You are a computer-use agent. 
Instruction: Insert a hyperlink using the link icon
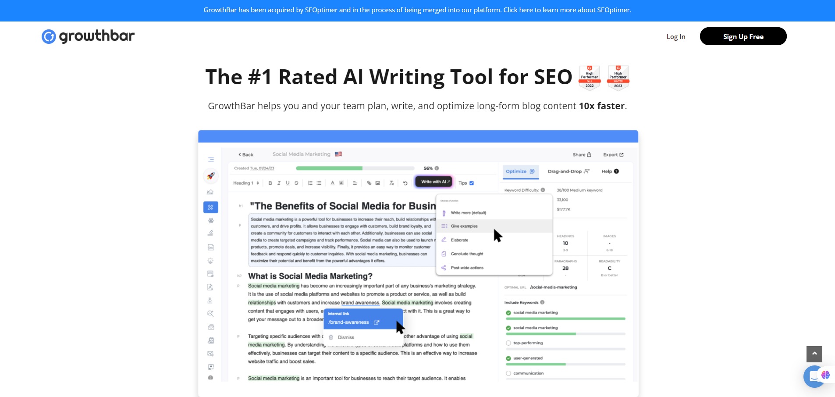click(369, 183)
